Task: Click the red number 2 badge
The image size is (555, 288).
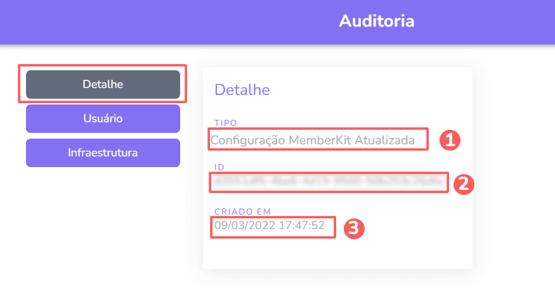Action: 464,184
